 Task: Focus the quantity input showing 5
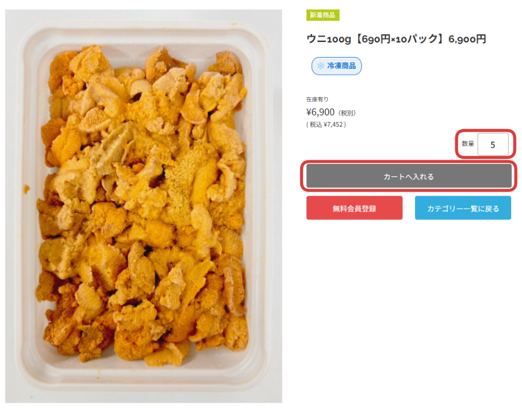point(493,144)
